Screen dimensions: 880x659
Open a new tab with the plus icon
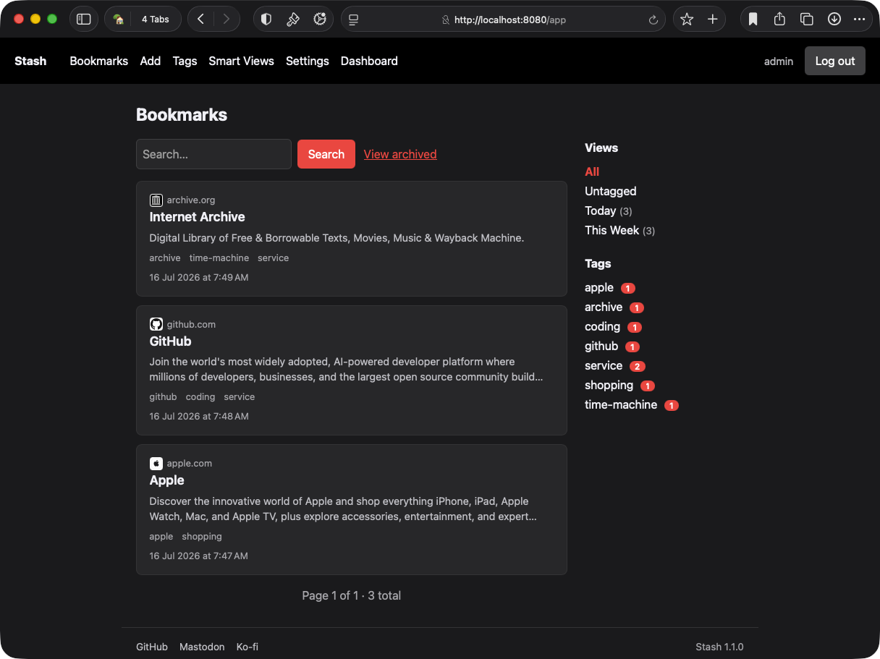click(713, 20)
